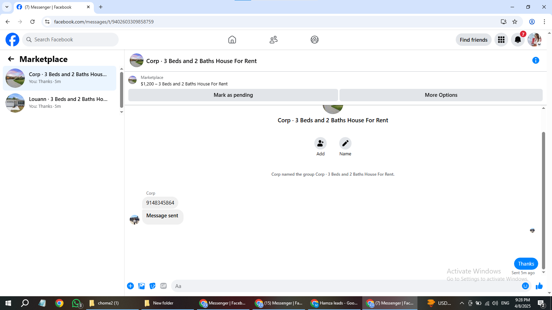The image size is (552, 310).
Task: Open a new browser tab
Action: coord(101,7)
